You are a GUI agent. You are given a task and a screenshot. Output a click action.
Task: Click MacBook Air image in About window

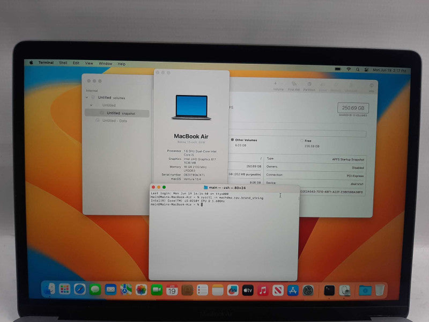[191, 107]
